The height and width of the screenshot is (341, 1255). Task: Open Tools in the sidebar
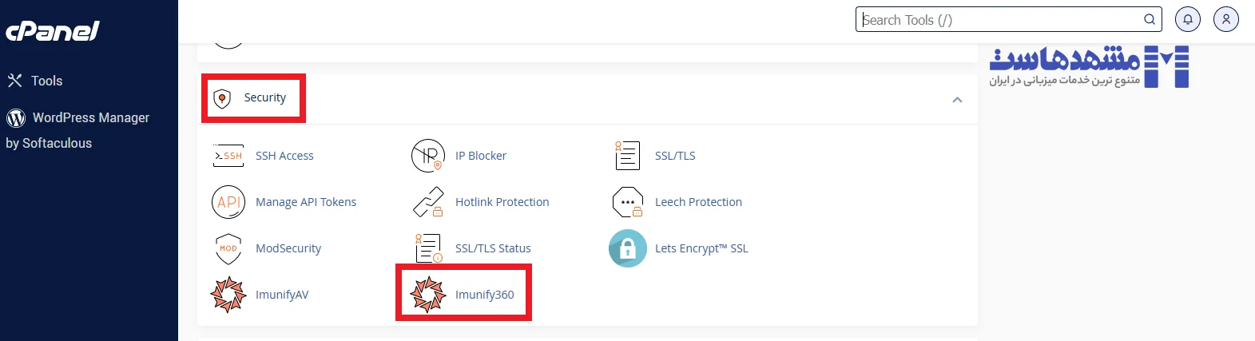click(46, 81)
